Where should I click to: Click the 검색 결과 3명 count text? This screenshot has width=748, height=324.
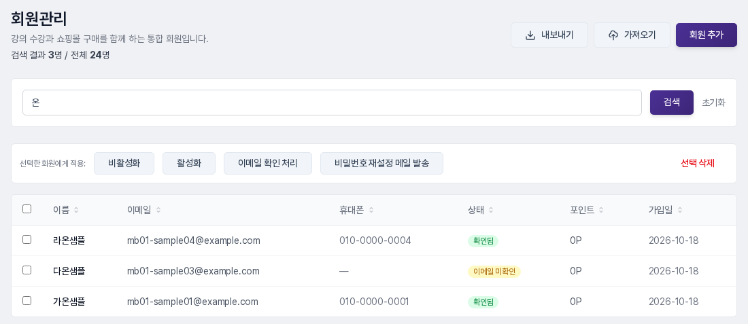tap(37, 55)
